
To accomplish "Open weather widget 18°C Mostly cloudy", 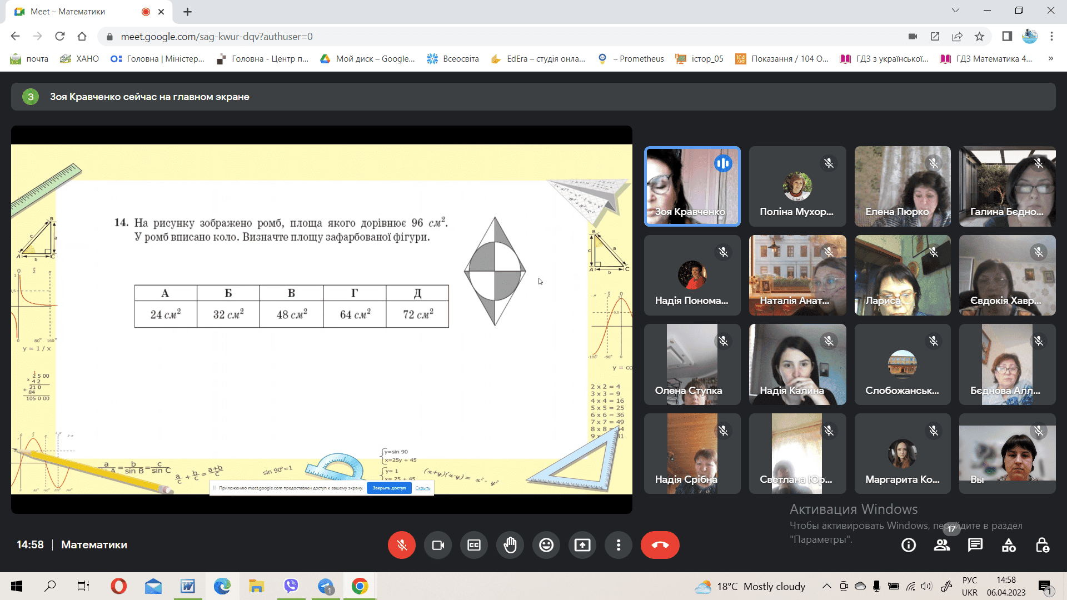I will click(750, 586).
